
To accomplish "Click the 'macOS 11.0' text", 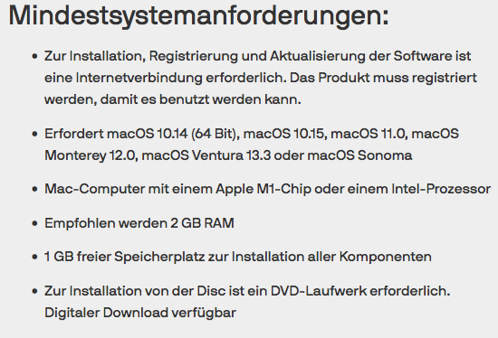I will coord(368,134).
